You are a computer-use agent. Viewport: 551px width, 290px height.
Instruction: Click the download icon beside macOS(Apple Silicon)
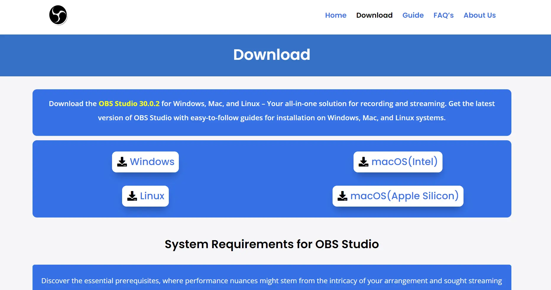[x=343, y=196]
